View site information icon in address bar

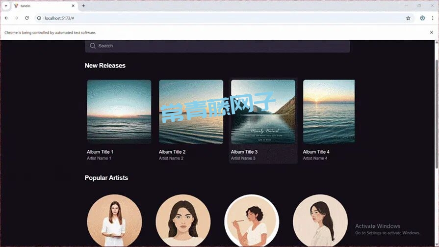click(x=39, y=18)
